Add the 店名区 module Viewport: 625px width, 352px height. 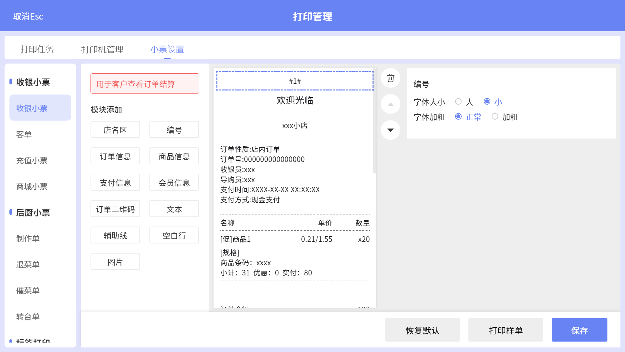click(x=115, y=130)
